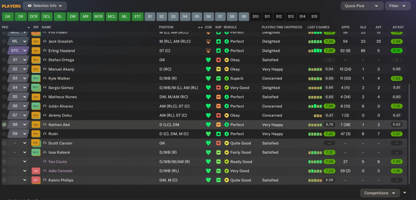The width and height of the screenshot is (416, 200).
Task: Tick Scott Carson's picked checkbox
Action: tap(4, 143)
